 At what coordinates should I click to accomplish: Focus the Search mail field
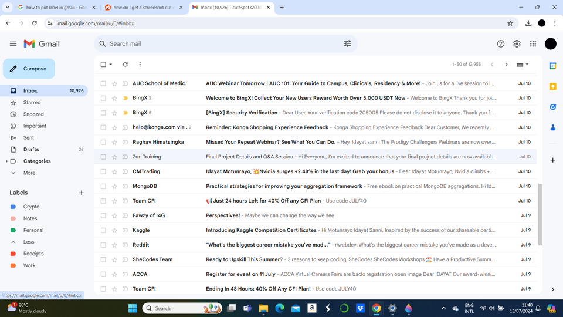[x=225, y=44]
